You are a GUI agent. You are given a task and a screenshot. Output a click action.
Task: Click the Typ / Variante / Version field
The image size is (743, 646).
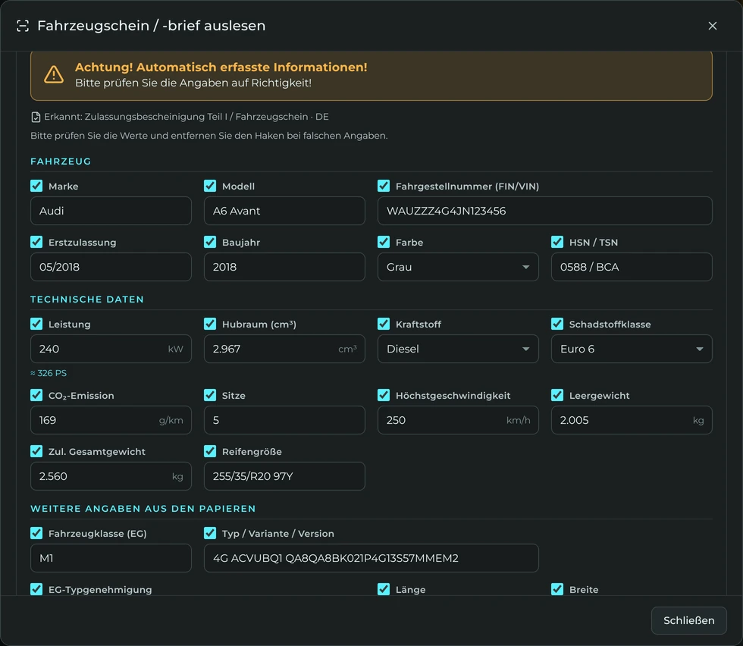(x=371, y=558)
